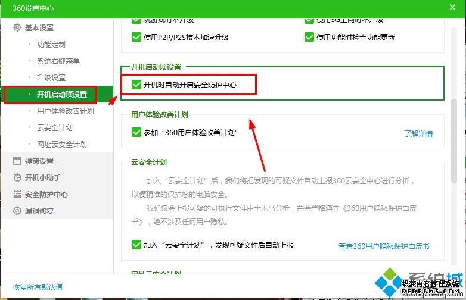Screen dimensions: 466x300
Task: Click the 用户体验改善计划 section heading
Action: (160, 114)
